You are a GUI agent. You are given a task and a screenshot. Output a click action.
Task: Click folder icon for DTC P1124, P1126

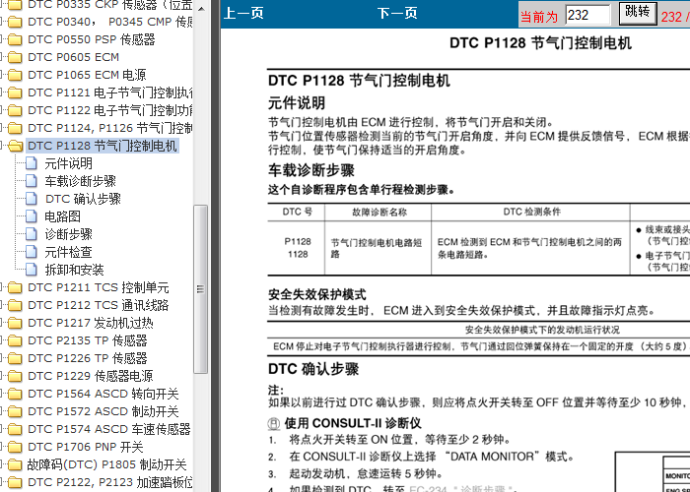tap(15, 128)
